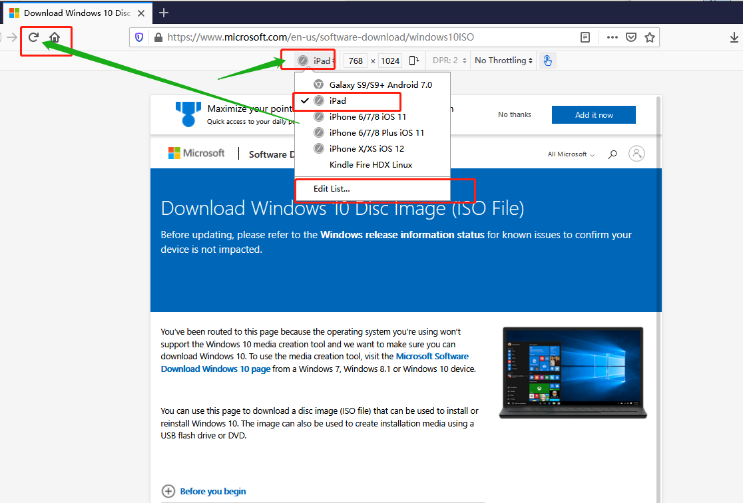This screenshot has height=503, width=743.
Task: Click the Add it now button
Action: click(594, 114)
